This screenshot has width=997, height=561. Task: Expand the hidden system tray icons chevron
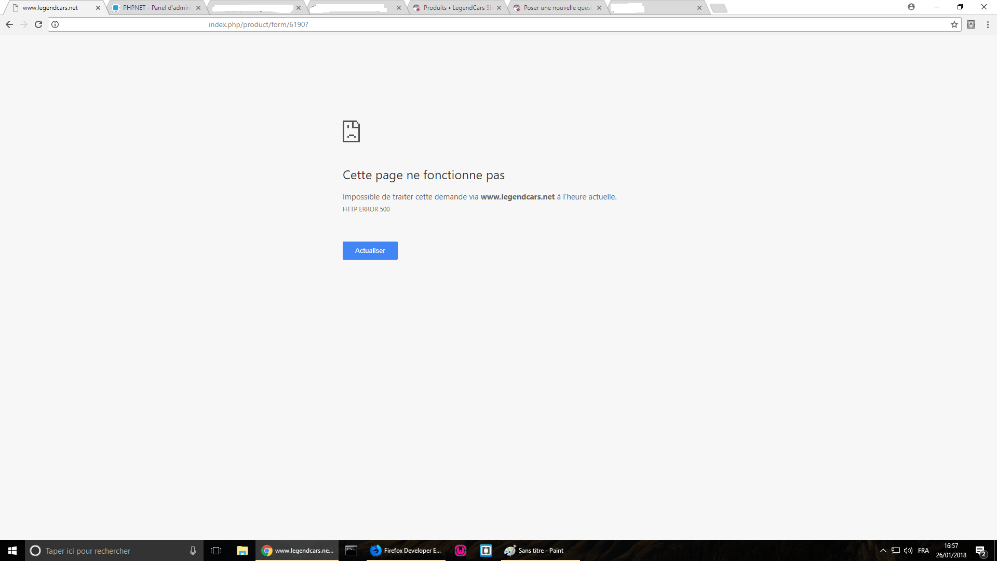pos(883,551)
